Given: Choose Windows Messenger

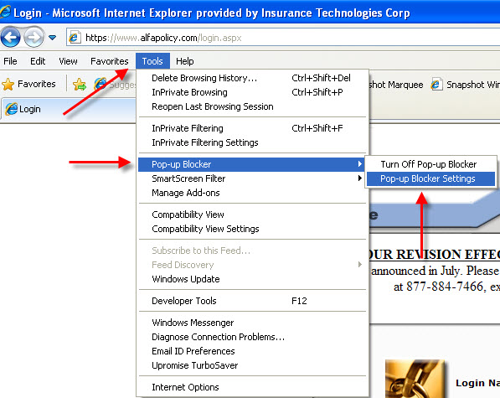Looking at the screenshot, I should [x=253, y=323].
